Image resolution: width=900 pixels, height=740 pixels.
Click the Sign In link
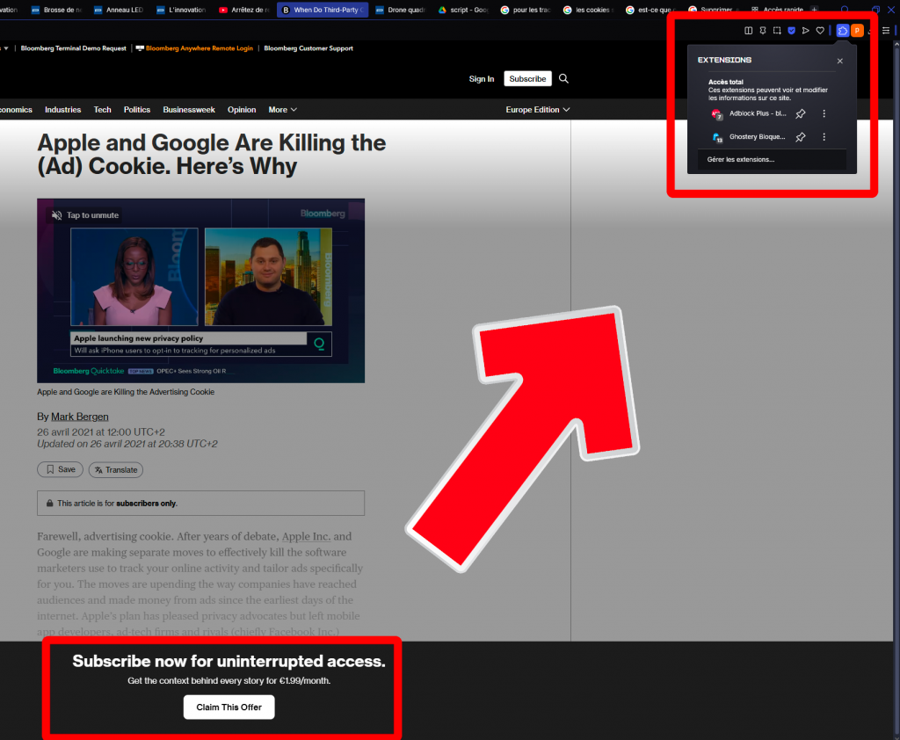point(482,78)
